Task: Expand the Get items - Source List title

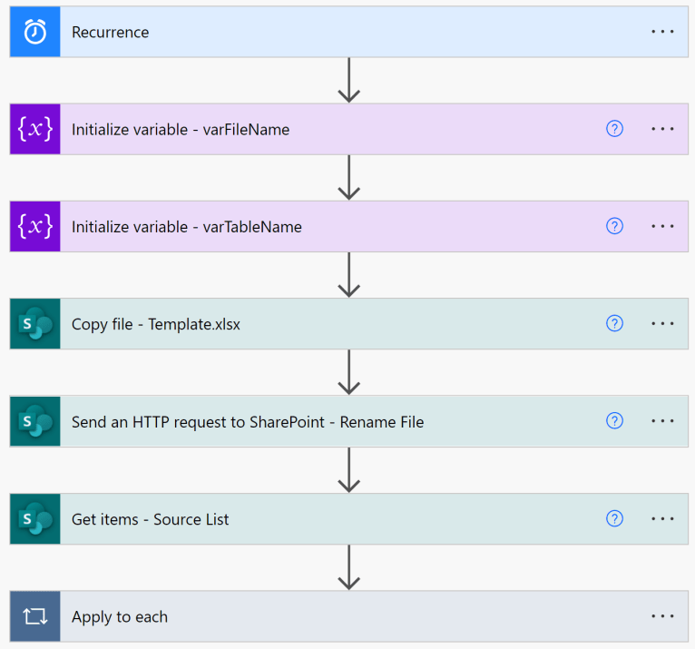Action: point(151,519)
